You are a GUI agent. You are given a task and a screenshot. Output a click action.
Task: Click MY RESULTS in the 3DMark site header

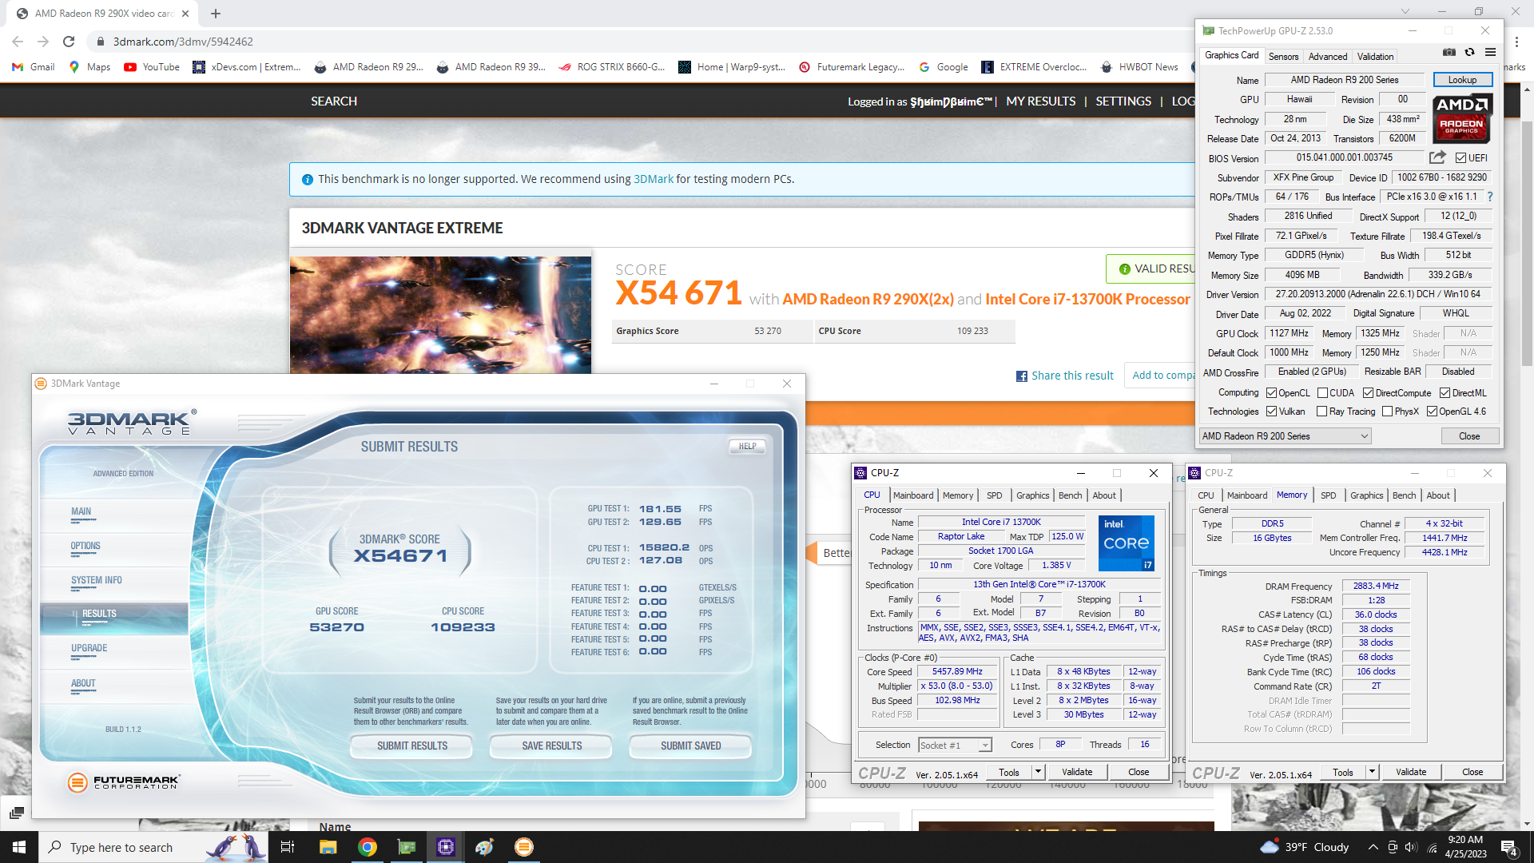point(1040,101)
